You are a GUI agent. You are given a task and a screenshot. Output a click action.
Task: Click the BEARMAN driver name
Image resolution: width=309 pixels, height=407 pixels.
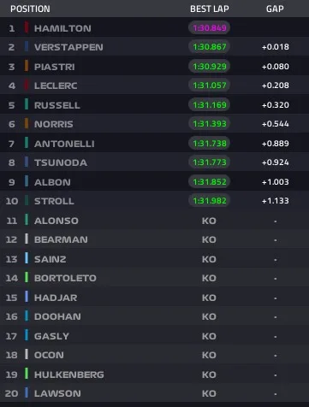point(61,239)
